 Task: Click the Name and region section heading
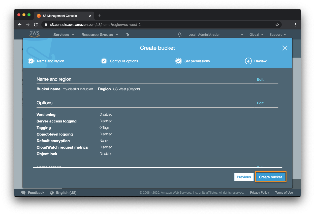coord(54,79)
